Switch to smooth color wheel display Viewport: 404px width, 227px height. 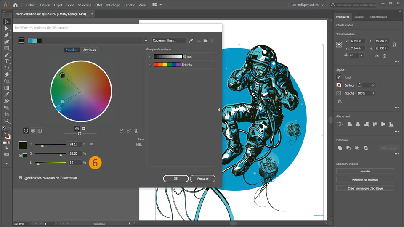[26, 131]
